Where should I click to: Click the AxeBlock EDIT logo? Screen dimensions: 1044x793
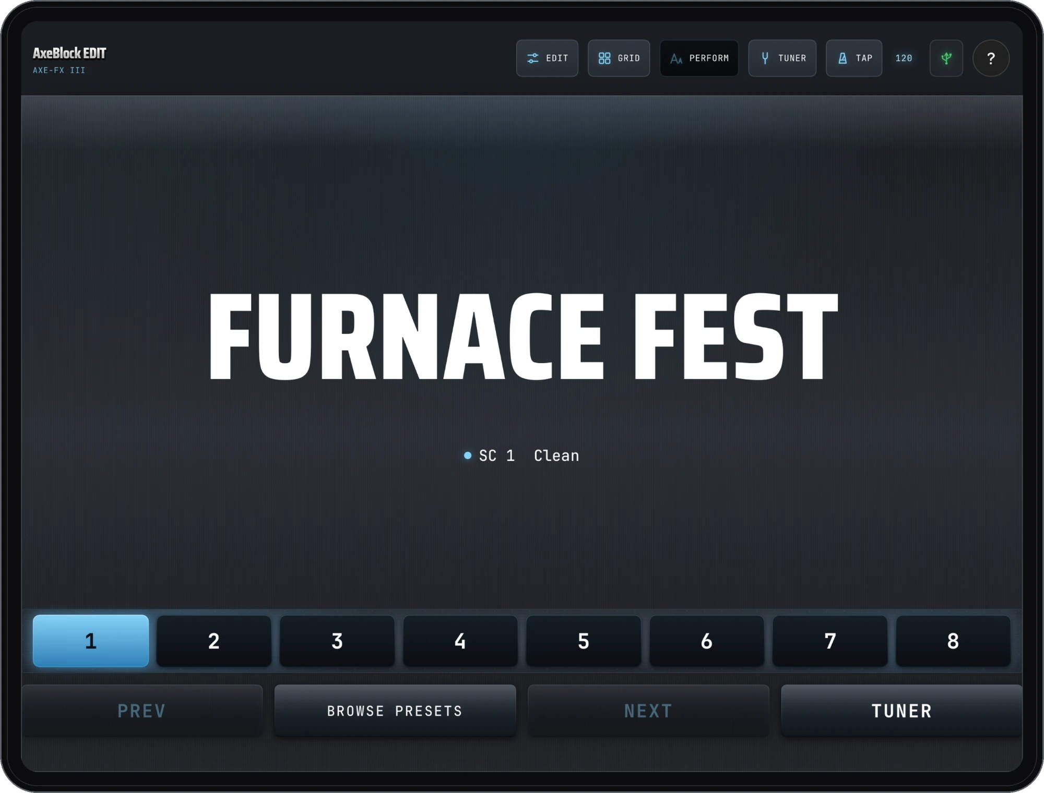click(69, 53)
